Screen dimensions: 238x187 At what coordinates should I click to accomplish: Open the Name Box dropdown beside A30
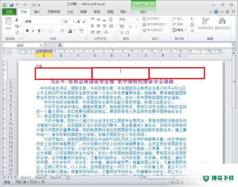pyautogui.click(x=40, y=45)
